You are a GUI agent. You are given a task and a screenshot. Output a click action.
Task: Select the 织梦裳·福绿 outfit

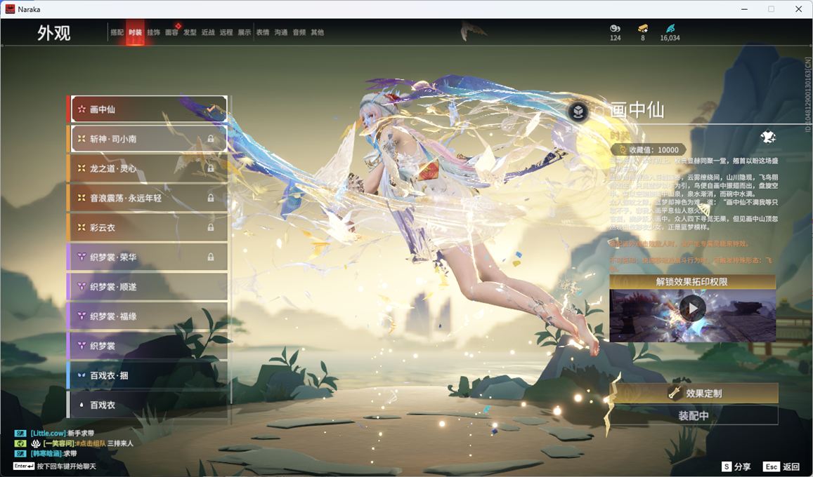(x=148, y=316)
